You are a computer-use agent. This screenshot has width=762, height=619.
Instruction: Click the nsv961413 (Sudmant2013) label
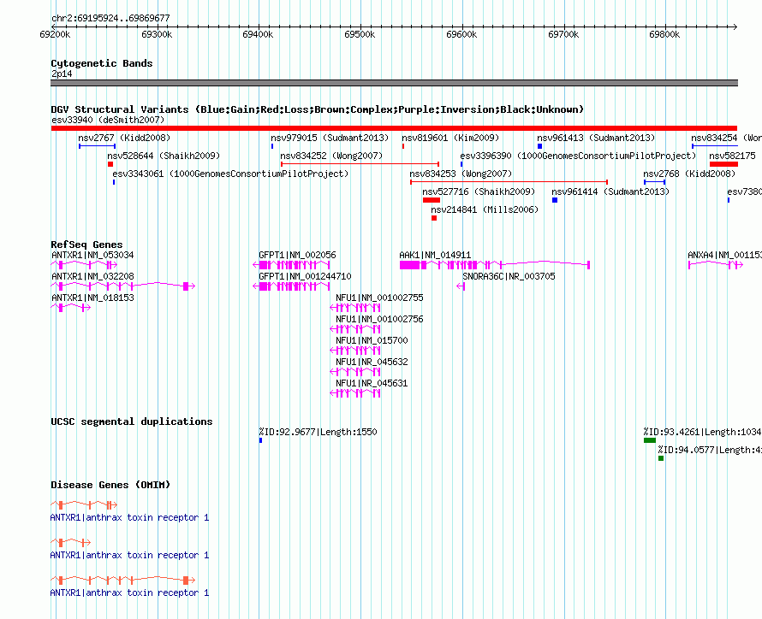point(596,138)
